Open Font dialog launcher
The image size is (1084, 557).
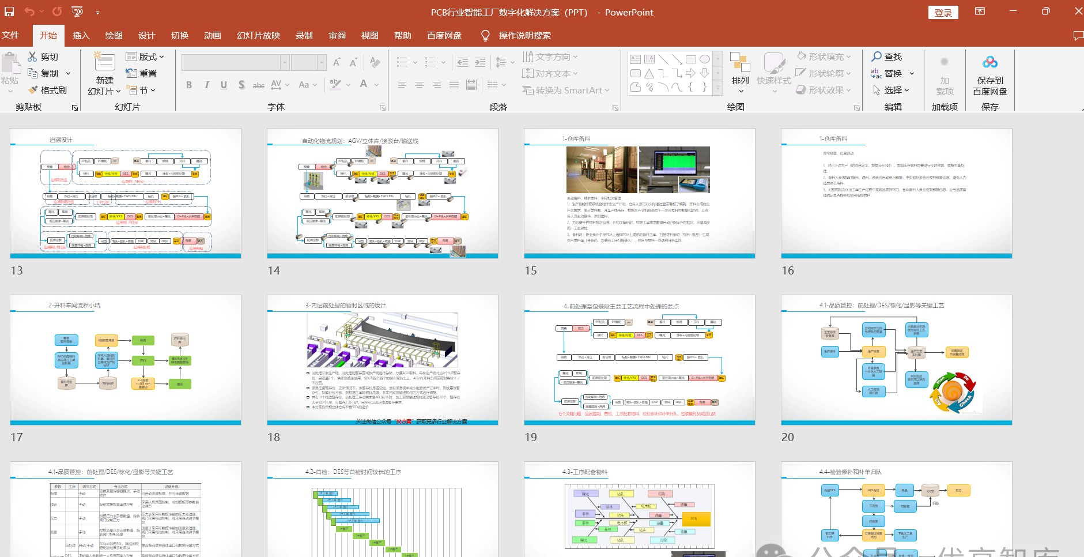383,108
